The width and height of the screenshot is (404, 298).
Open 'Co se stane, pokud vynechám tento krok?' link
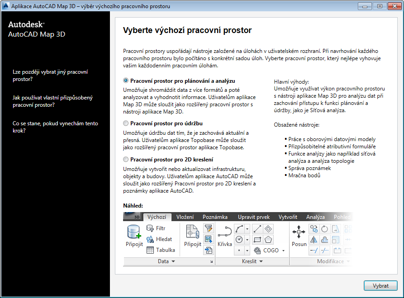[x=55, y=127]
